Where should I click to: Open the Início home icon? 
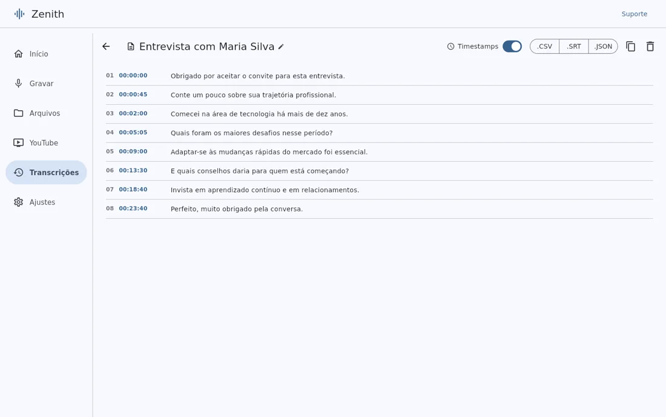[x=18, y=53]
